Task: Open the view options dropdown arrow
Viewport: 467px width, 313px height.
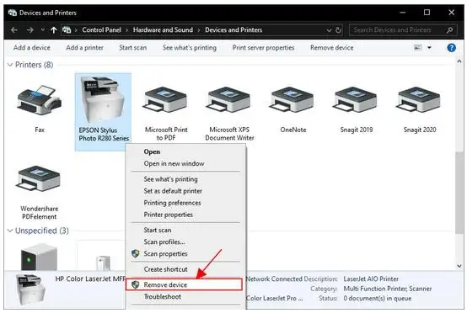Action: [429, 48]
